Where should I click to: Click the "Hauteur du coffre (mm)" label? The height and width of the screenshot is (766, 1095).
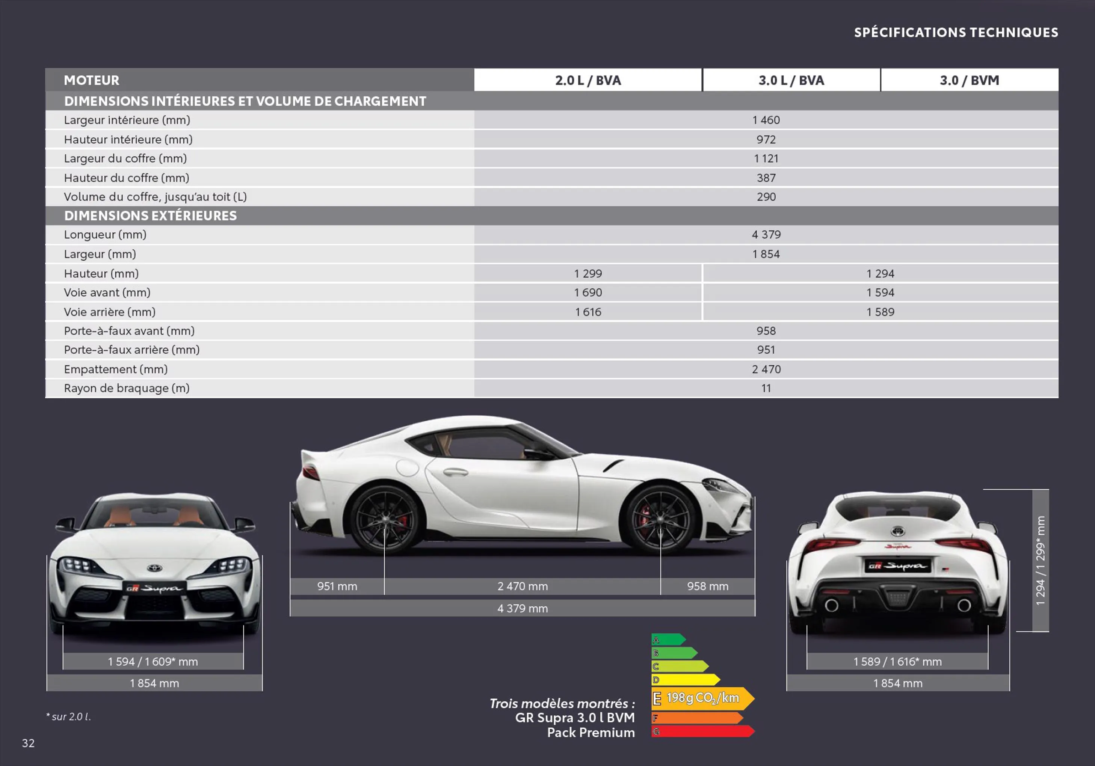coord(126,178)
